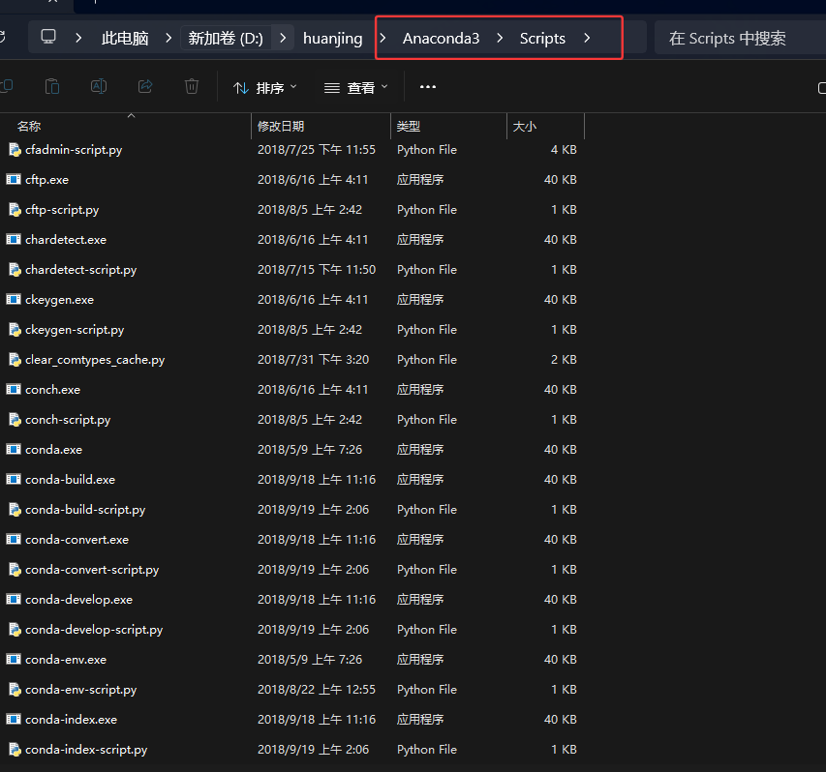Click the PC monitor icon in address bar

point(48,37)
